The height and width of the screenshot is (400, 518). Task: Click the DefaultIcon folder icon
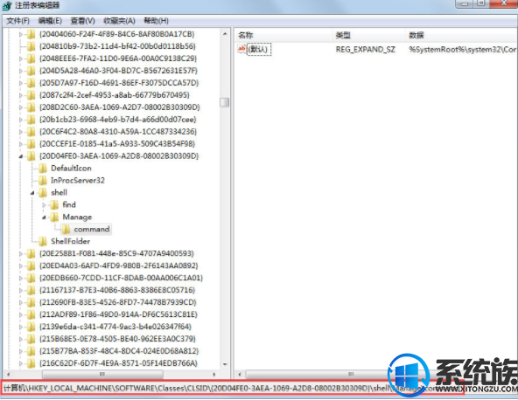click(43, 169)
